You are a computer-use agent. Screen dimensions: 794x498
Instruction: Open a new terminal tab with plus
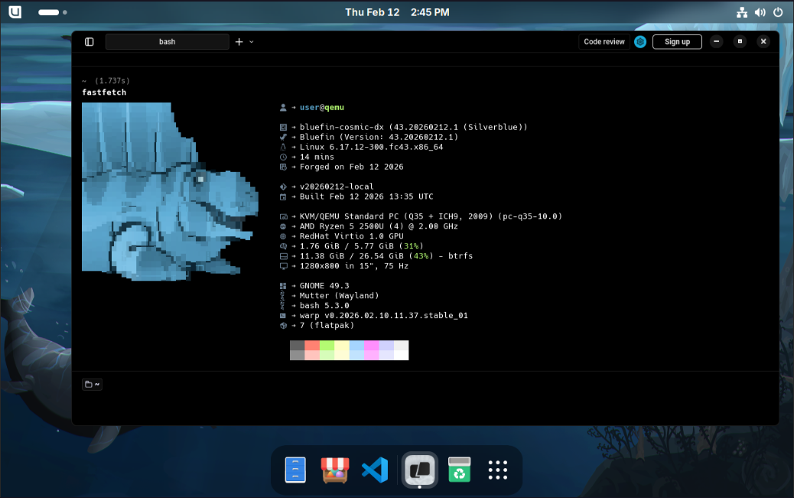tap(239, 41)
